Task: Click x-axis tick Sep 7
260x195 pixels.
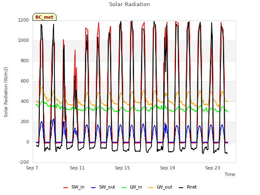Action: tap(32, 168)
